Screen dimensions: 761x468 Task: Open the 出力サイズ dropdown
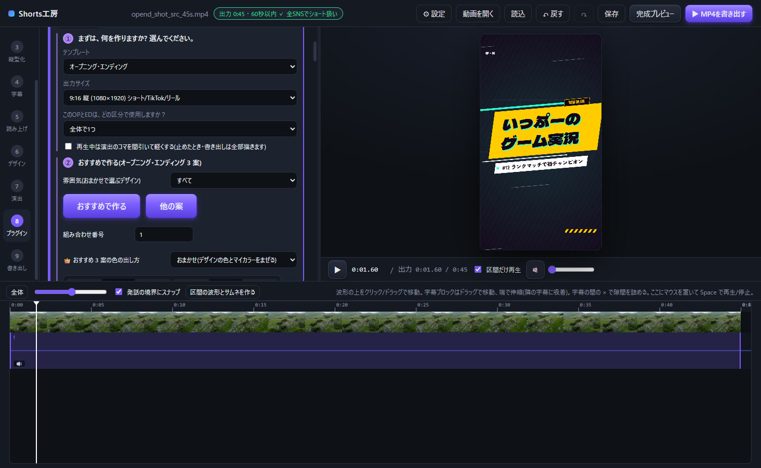180,98
